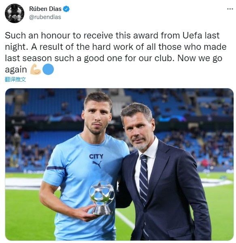Open Rúben Dias profile avatar
The image size is (236, 243).
[x=15, y=13]
